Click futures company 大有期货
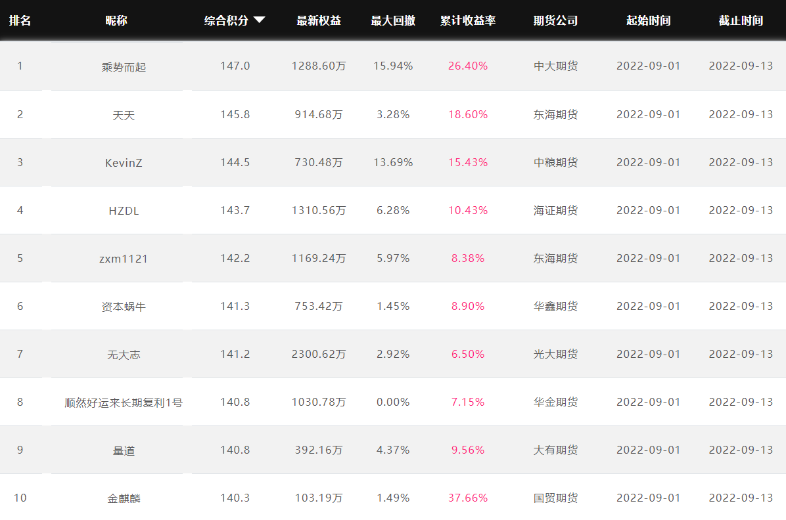The height and width of the screenshot is (520, 786). 555,450
